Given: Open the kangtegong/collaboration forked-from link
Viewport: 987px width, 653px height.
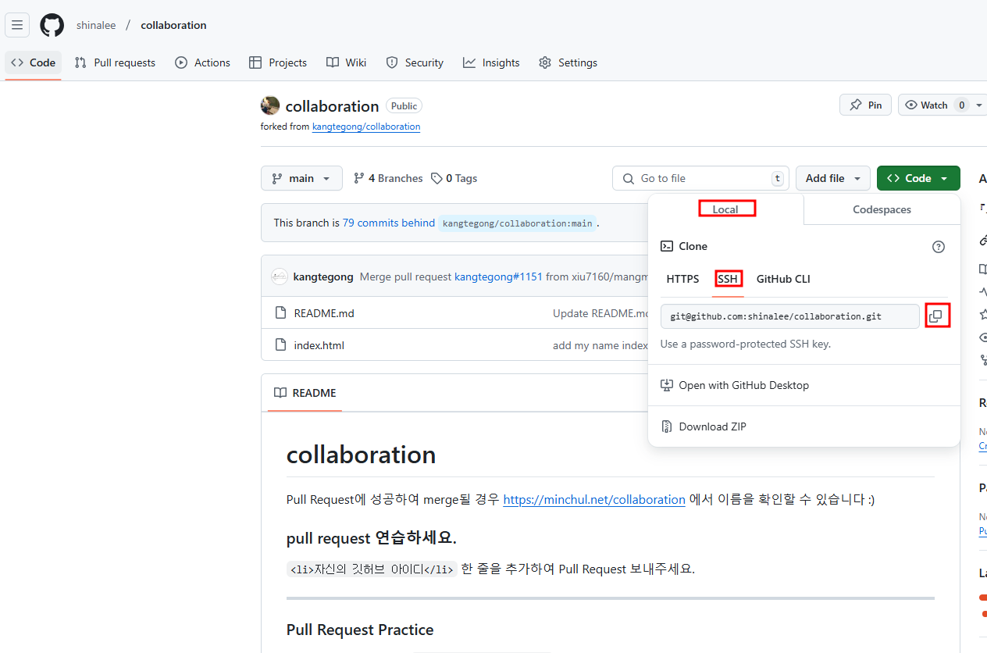Looking at the screenshot, I should point(366,127).
